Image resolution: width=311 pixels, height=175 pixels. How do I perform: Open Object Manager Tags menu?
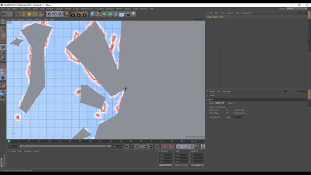pyautogui.click(x=237, y=13)
